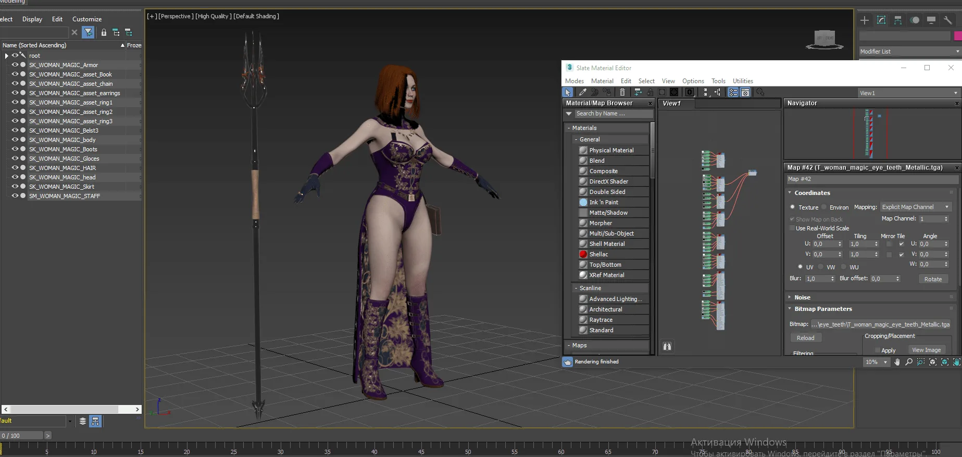Click time slider 0 / 100 handle

(22, 436)
